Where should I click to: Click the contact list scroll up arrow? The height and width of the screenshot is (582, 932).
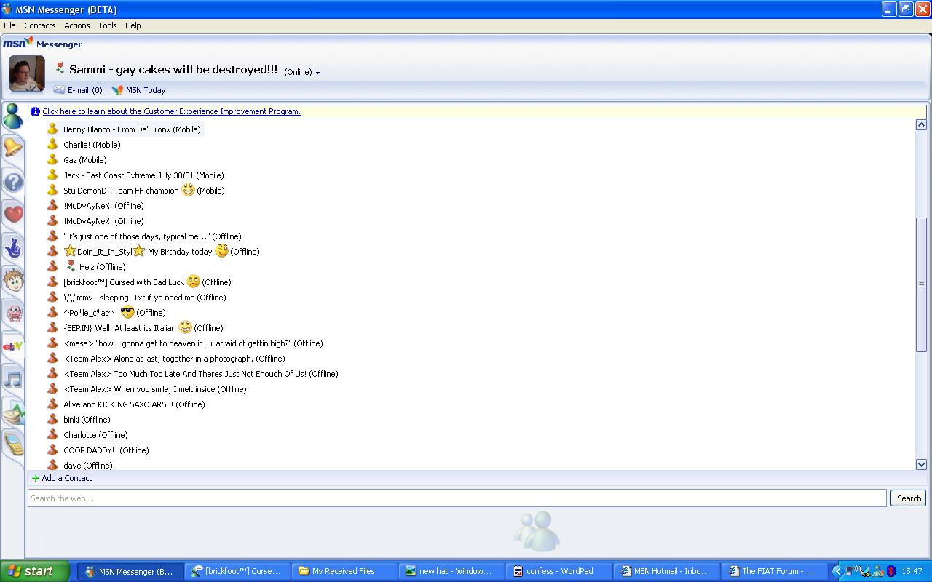[x=921, y=125]
